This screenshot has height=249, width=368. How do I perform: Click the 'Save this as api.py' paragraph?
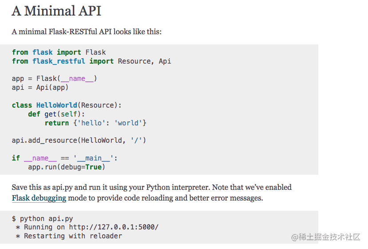(151, 187)
